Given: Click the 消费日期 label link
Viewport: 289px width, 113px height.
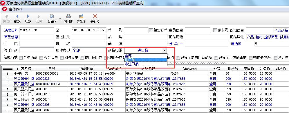Looking at the screenshot, I should click(x=11, y=30).
